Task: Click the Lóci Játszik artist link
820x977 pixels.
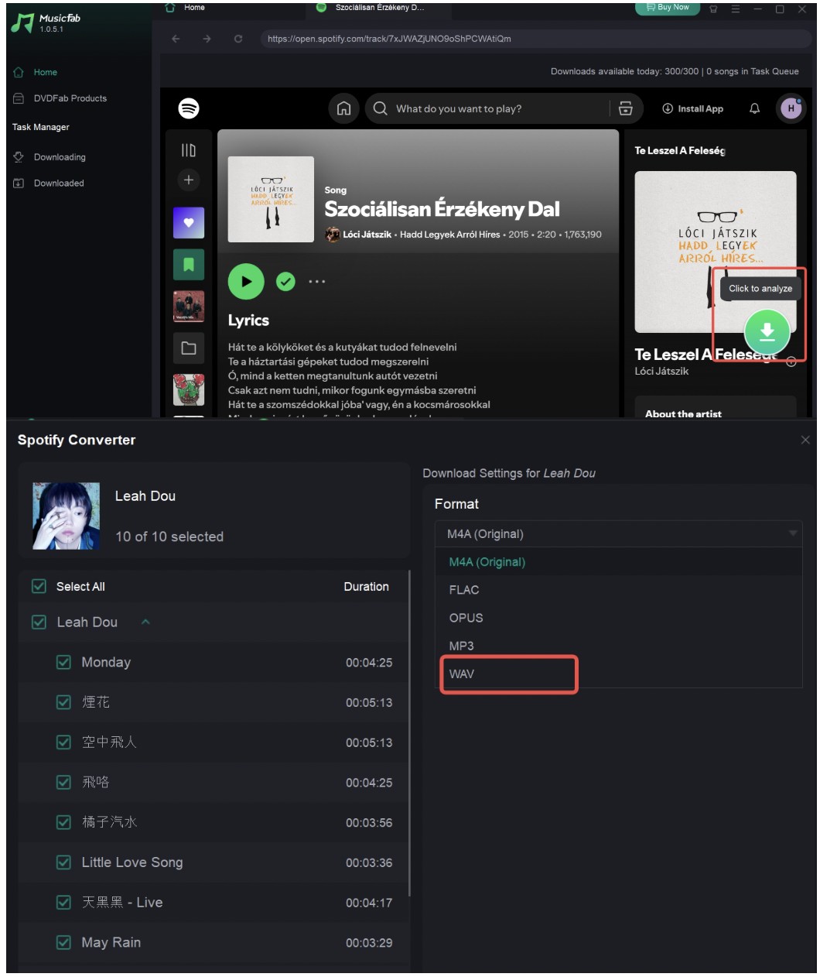Action: 367,235
